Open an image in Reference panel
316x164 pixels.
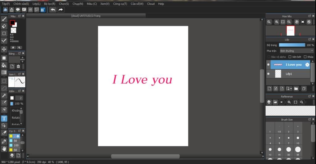pyautogui.click(x=275, y=102)
